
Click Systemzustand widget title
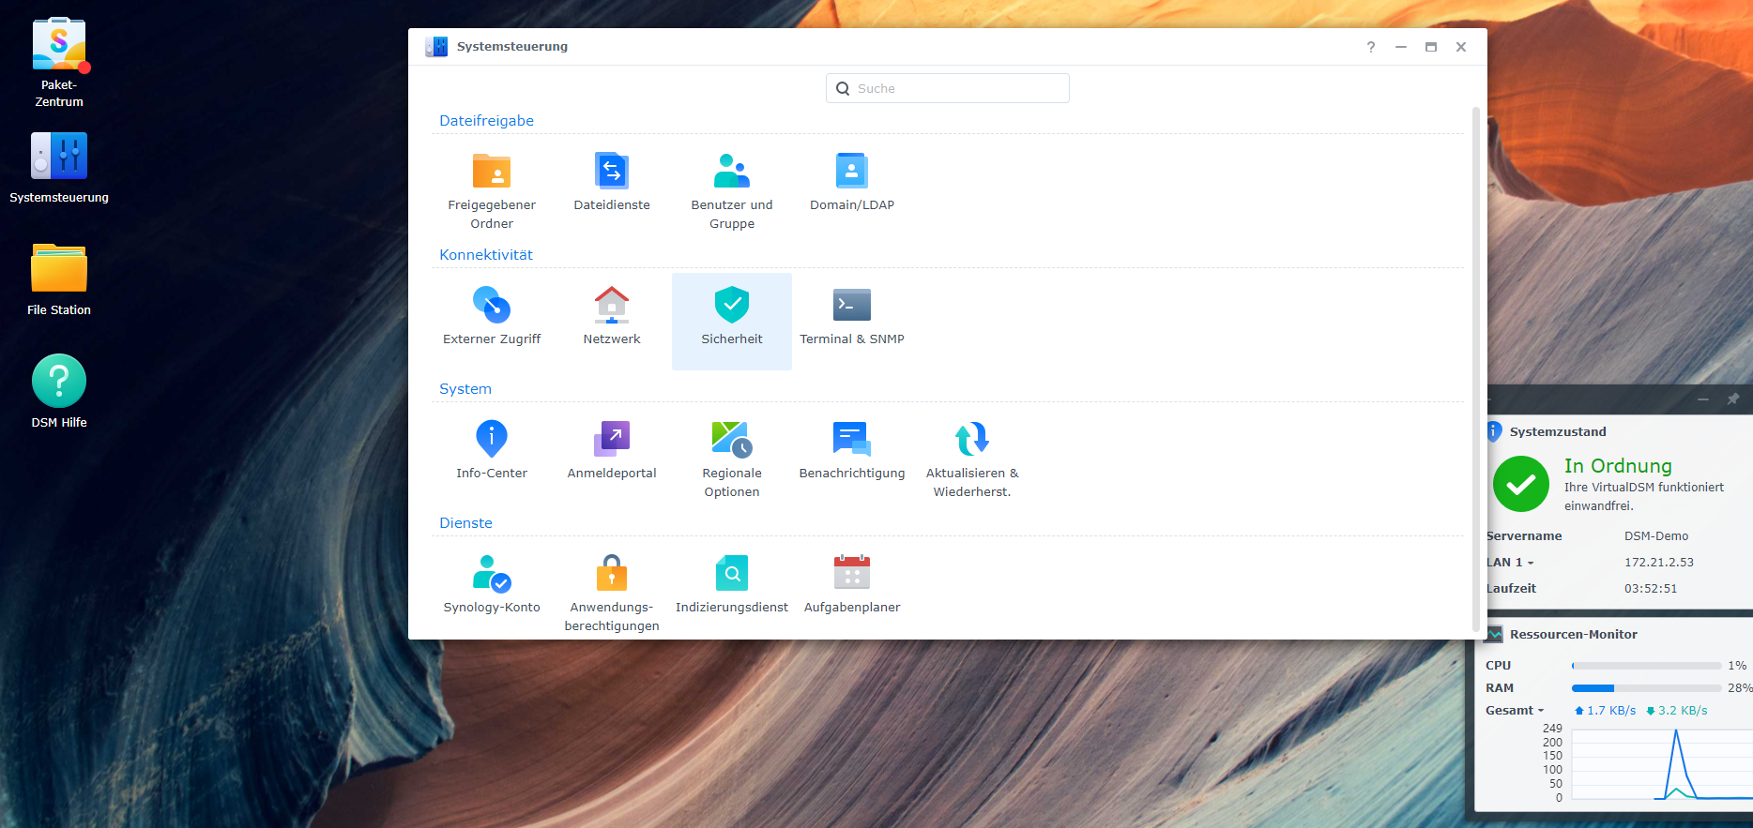(1558, 432)
